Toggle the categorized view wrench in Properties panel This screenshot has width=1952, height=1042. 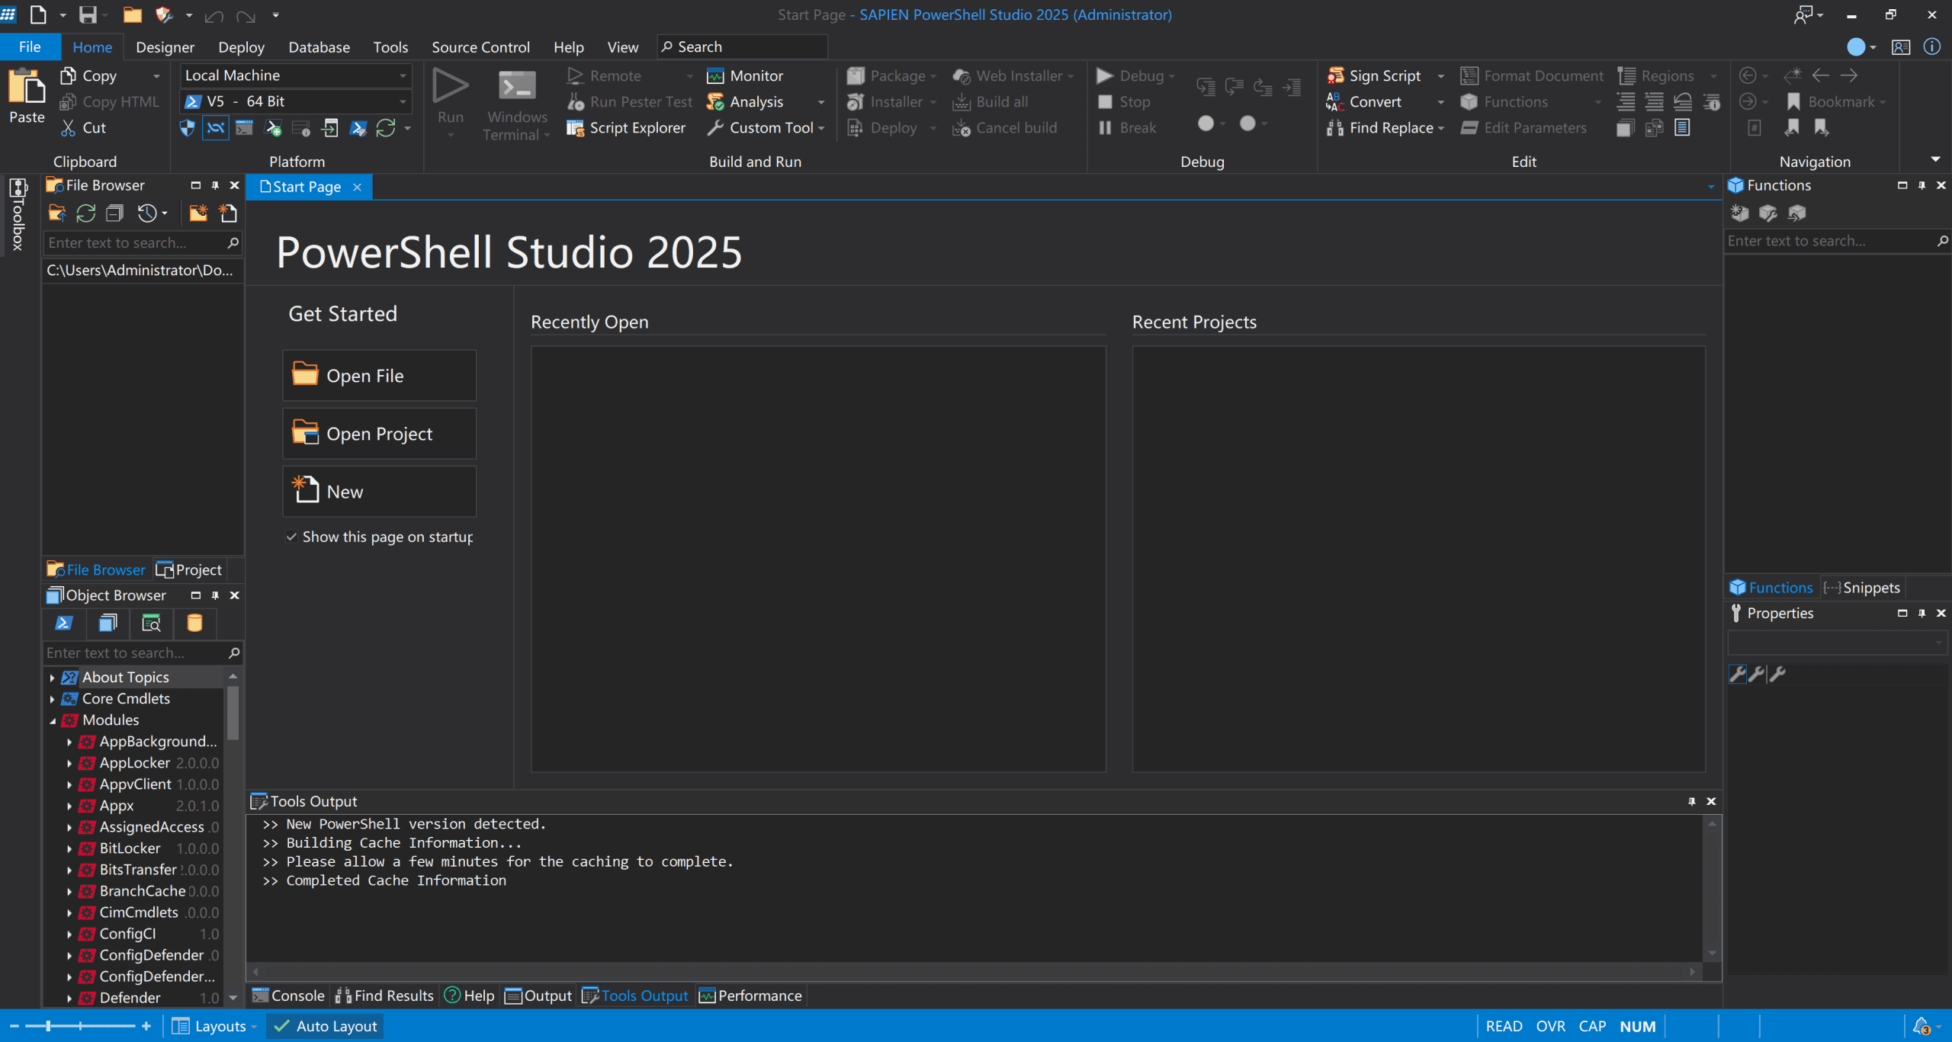pyautogui.click(x=1737, y=674)
